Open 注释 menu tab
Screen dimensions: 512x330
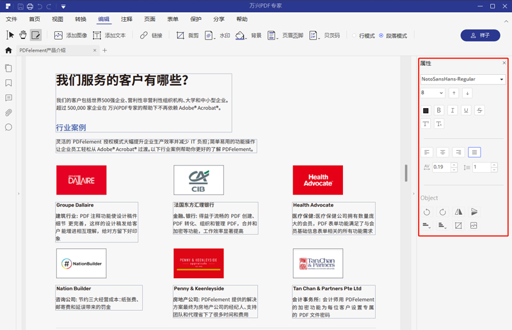tap(127, 19)
